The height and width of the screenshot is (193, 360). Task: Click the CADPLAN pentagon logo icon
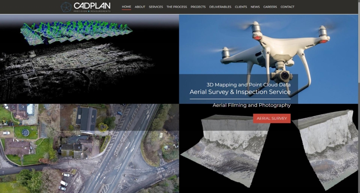(x=66, y=7)
